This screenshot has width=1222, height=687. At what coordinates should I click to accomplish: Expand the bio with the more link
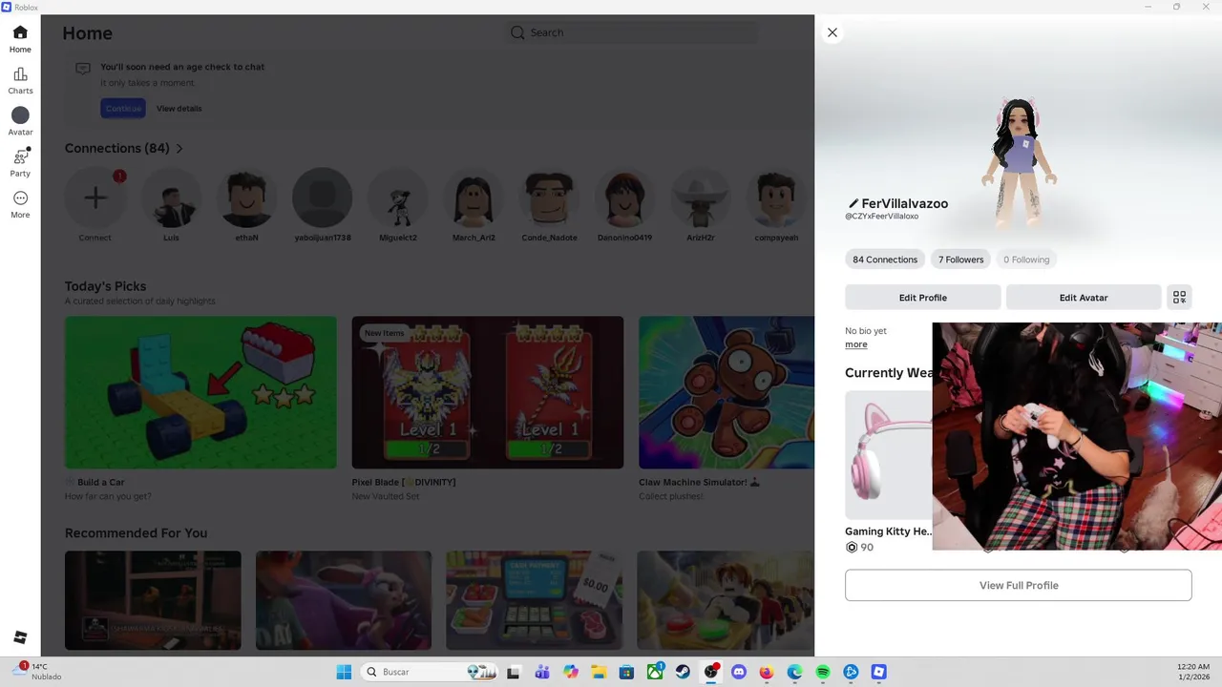(856, 344)
